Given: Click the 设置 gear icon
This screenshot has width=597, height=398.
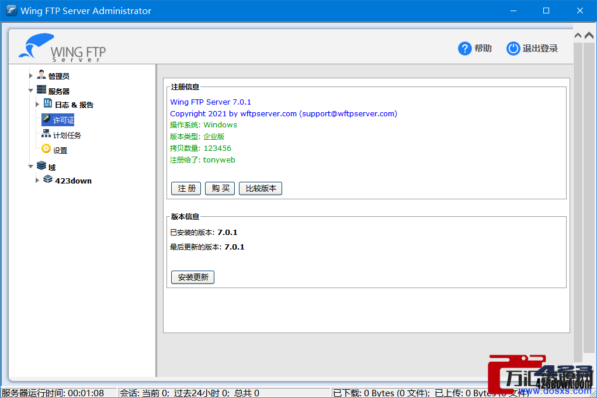Looking at the screenshot, I should (x=46, y=149).
